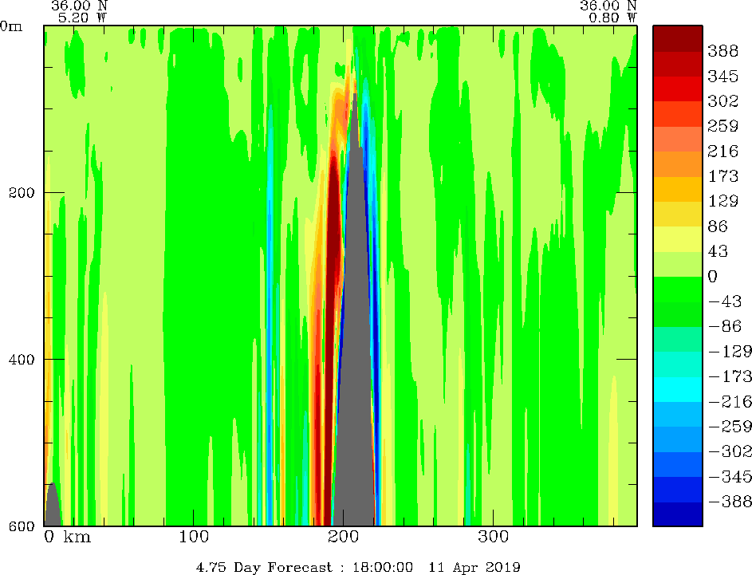The image size is (752, 575).
Task: Click the '-302' colorbar label
Action: coord(730,451)
